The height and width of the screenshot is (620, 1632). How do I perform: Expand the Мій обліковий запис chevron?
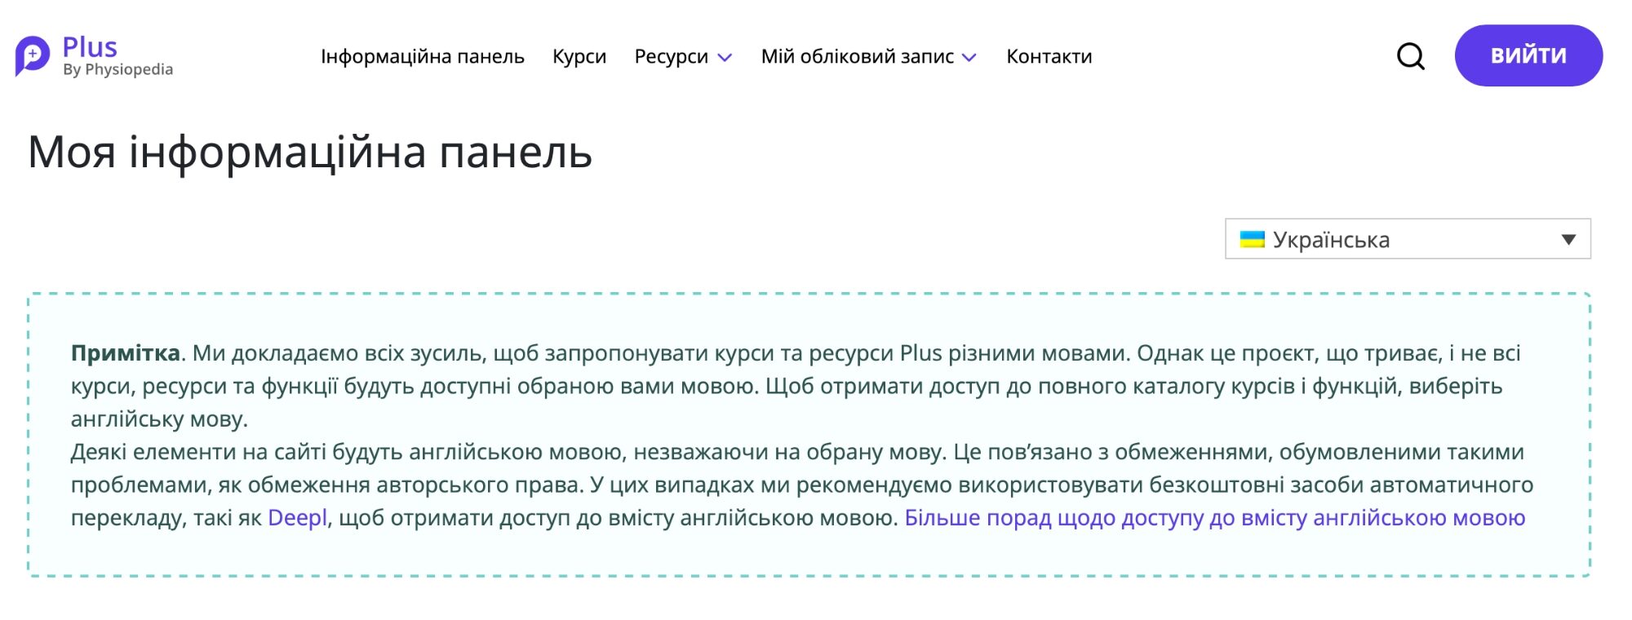(x=969, y=57)
